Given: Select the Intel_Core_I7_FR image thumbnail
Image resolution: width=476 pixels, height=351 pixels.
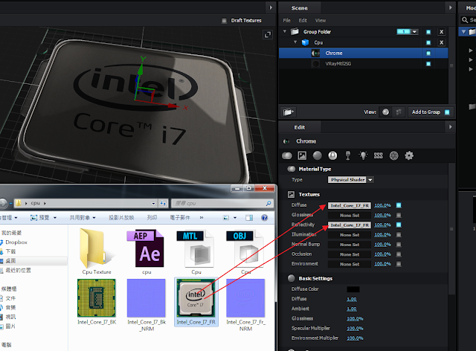Looking at the screenshot, I should (x=196, y=298).
